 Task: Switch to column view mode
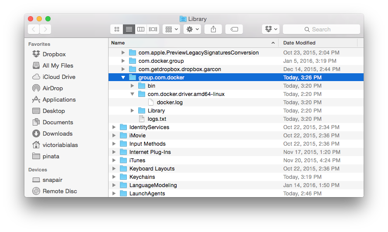[x=141, y=29]
